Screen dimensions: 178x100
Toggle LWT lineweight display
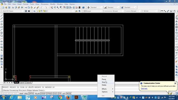coord(64,94)
